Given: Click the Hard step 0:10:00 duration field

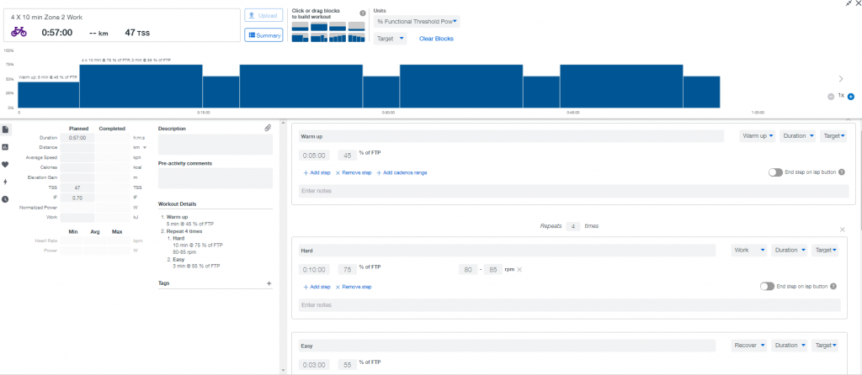Looking at the screenshot, I should coord(316,270).
